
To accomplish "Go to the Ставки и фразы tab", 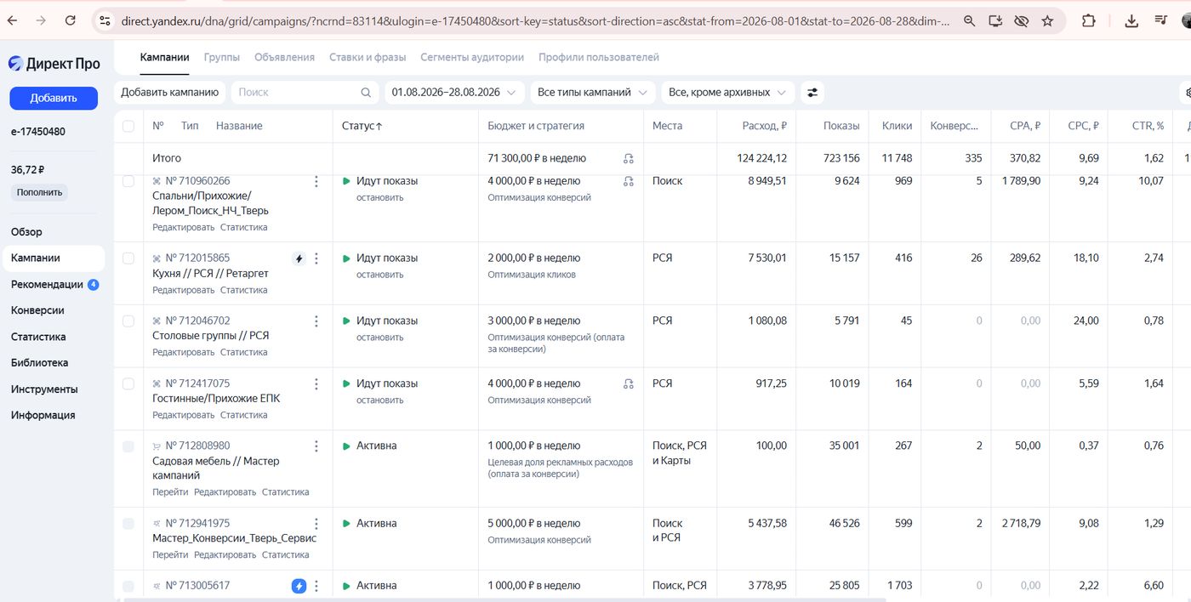I will [x=368, y=57].
